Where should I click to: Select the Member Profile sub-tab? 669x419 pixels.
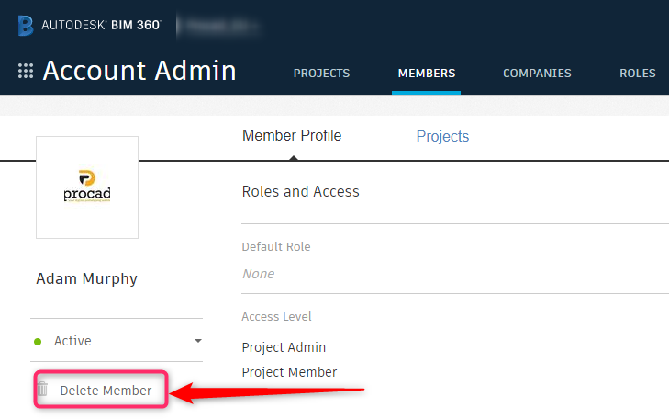(x=292, y=135)
